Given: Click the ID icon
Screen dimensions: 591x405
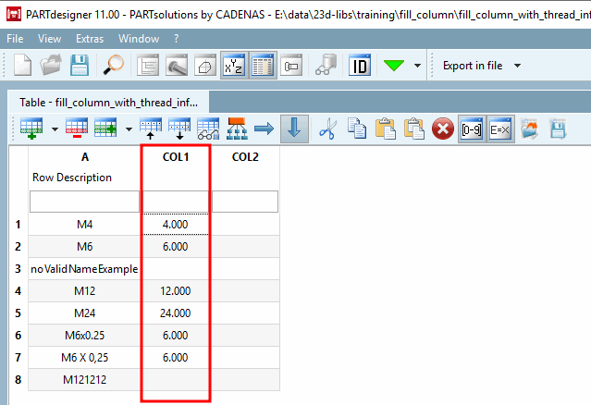Looking at the screenshot, I should click(x=360, y=65).
